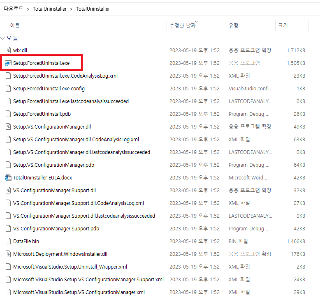Image resolution: width=320 pixels, height=308 pixels.
Task: Click VisualStudio.confi... type of Setup.ForcedUninstall.exe.config
Action: (x=250, y=88)
